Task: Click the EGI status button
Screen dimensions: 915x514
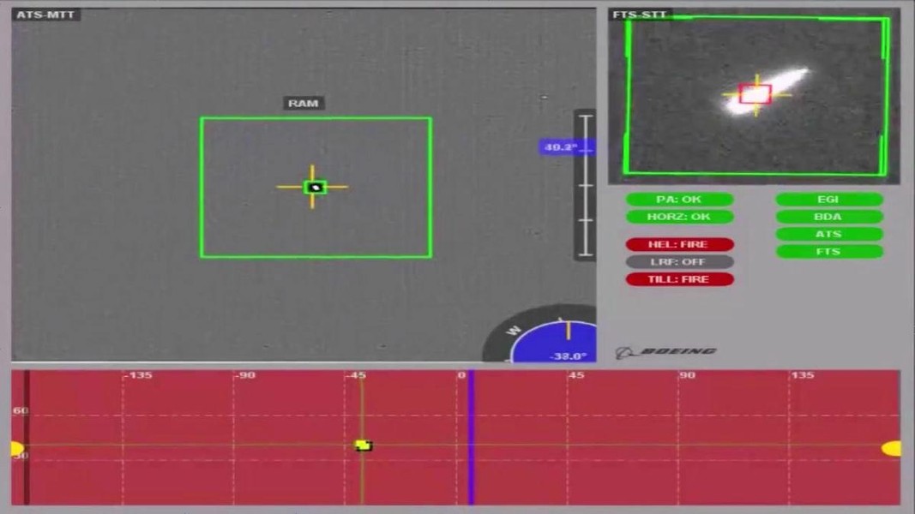Action: click(x=828, y=200)
